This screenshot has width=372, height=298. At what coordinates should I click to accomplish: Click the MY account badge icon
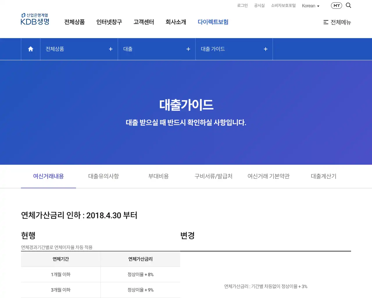click(336, 6)
